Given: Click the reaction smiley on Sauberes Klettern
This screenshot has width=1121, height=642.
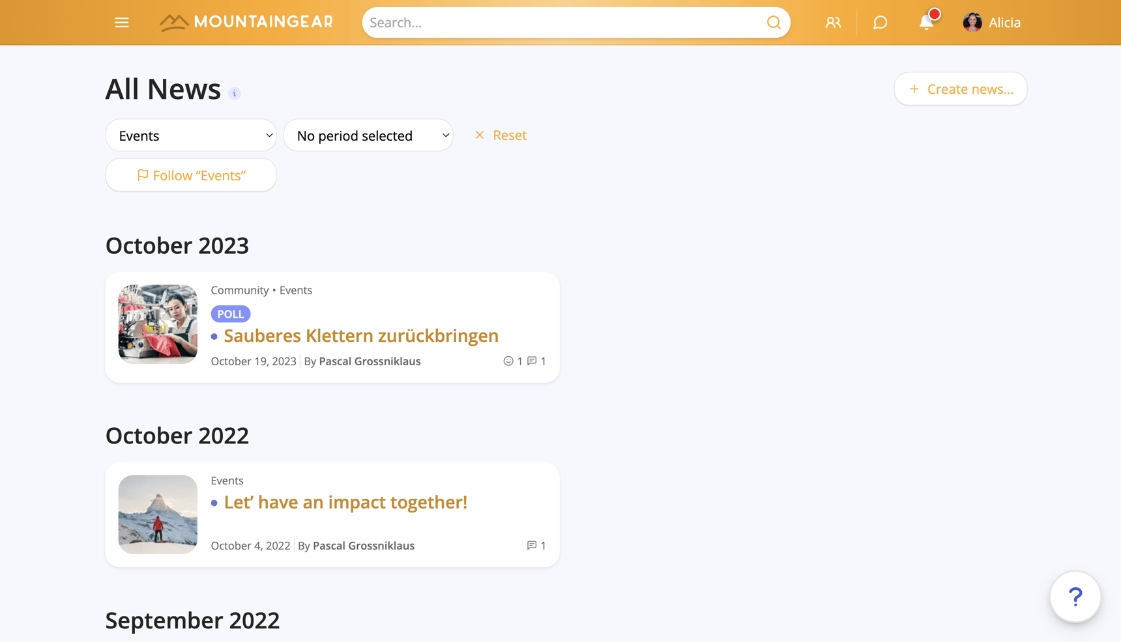Looking at the screenshot, I should [x=508, y=361].
